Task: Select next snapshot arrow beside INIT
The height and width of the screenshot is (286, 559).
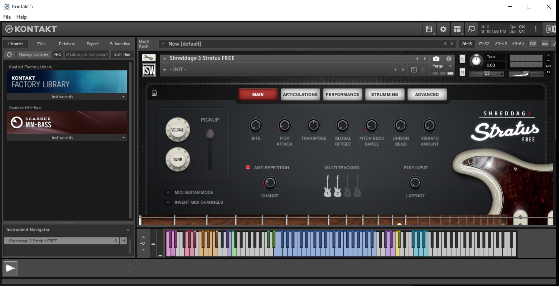Action: 403,70
